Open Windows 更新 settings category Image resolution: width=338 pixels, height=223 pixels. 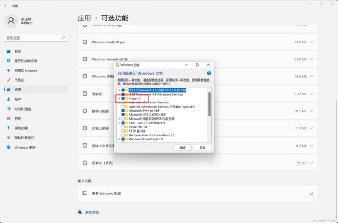[x=36, y=147]
